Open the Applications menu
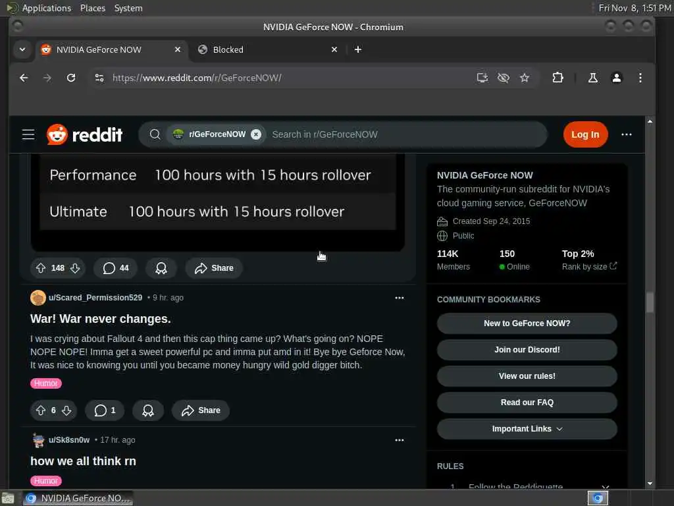This screenshot has height=506, width=674. point(47,8)
